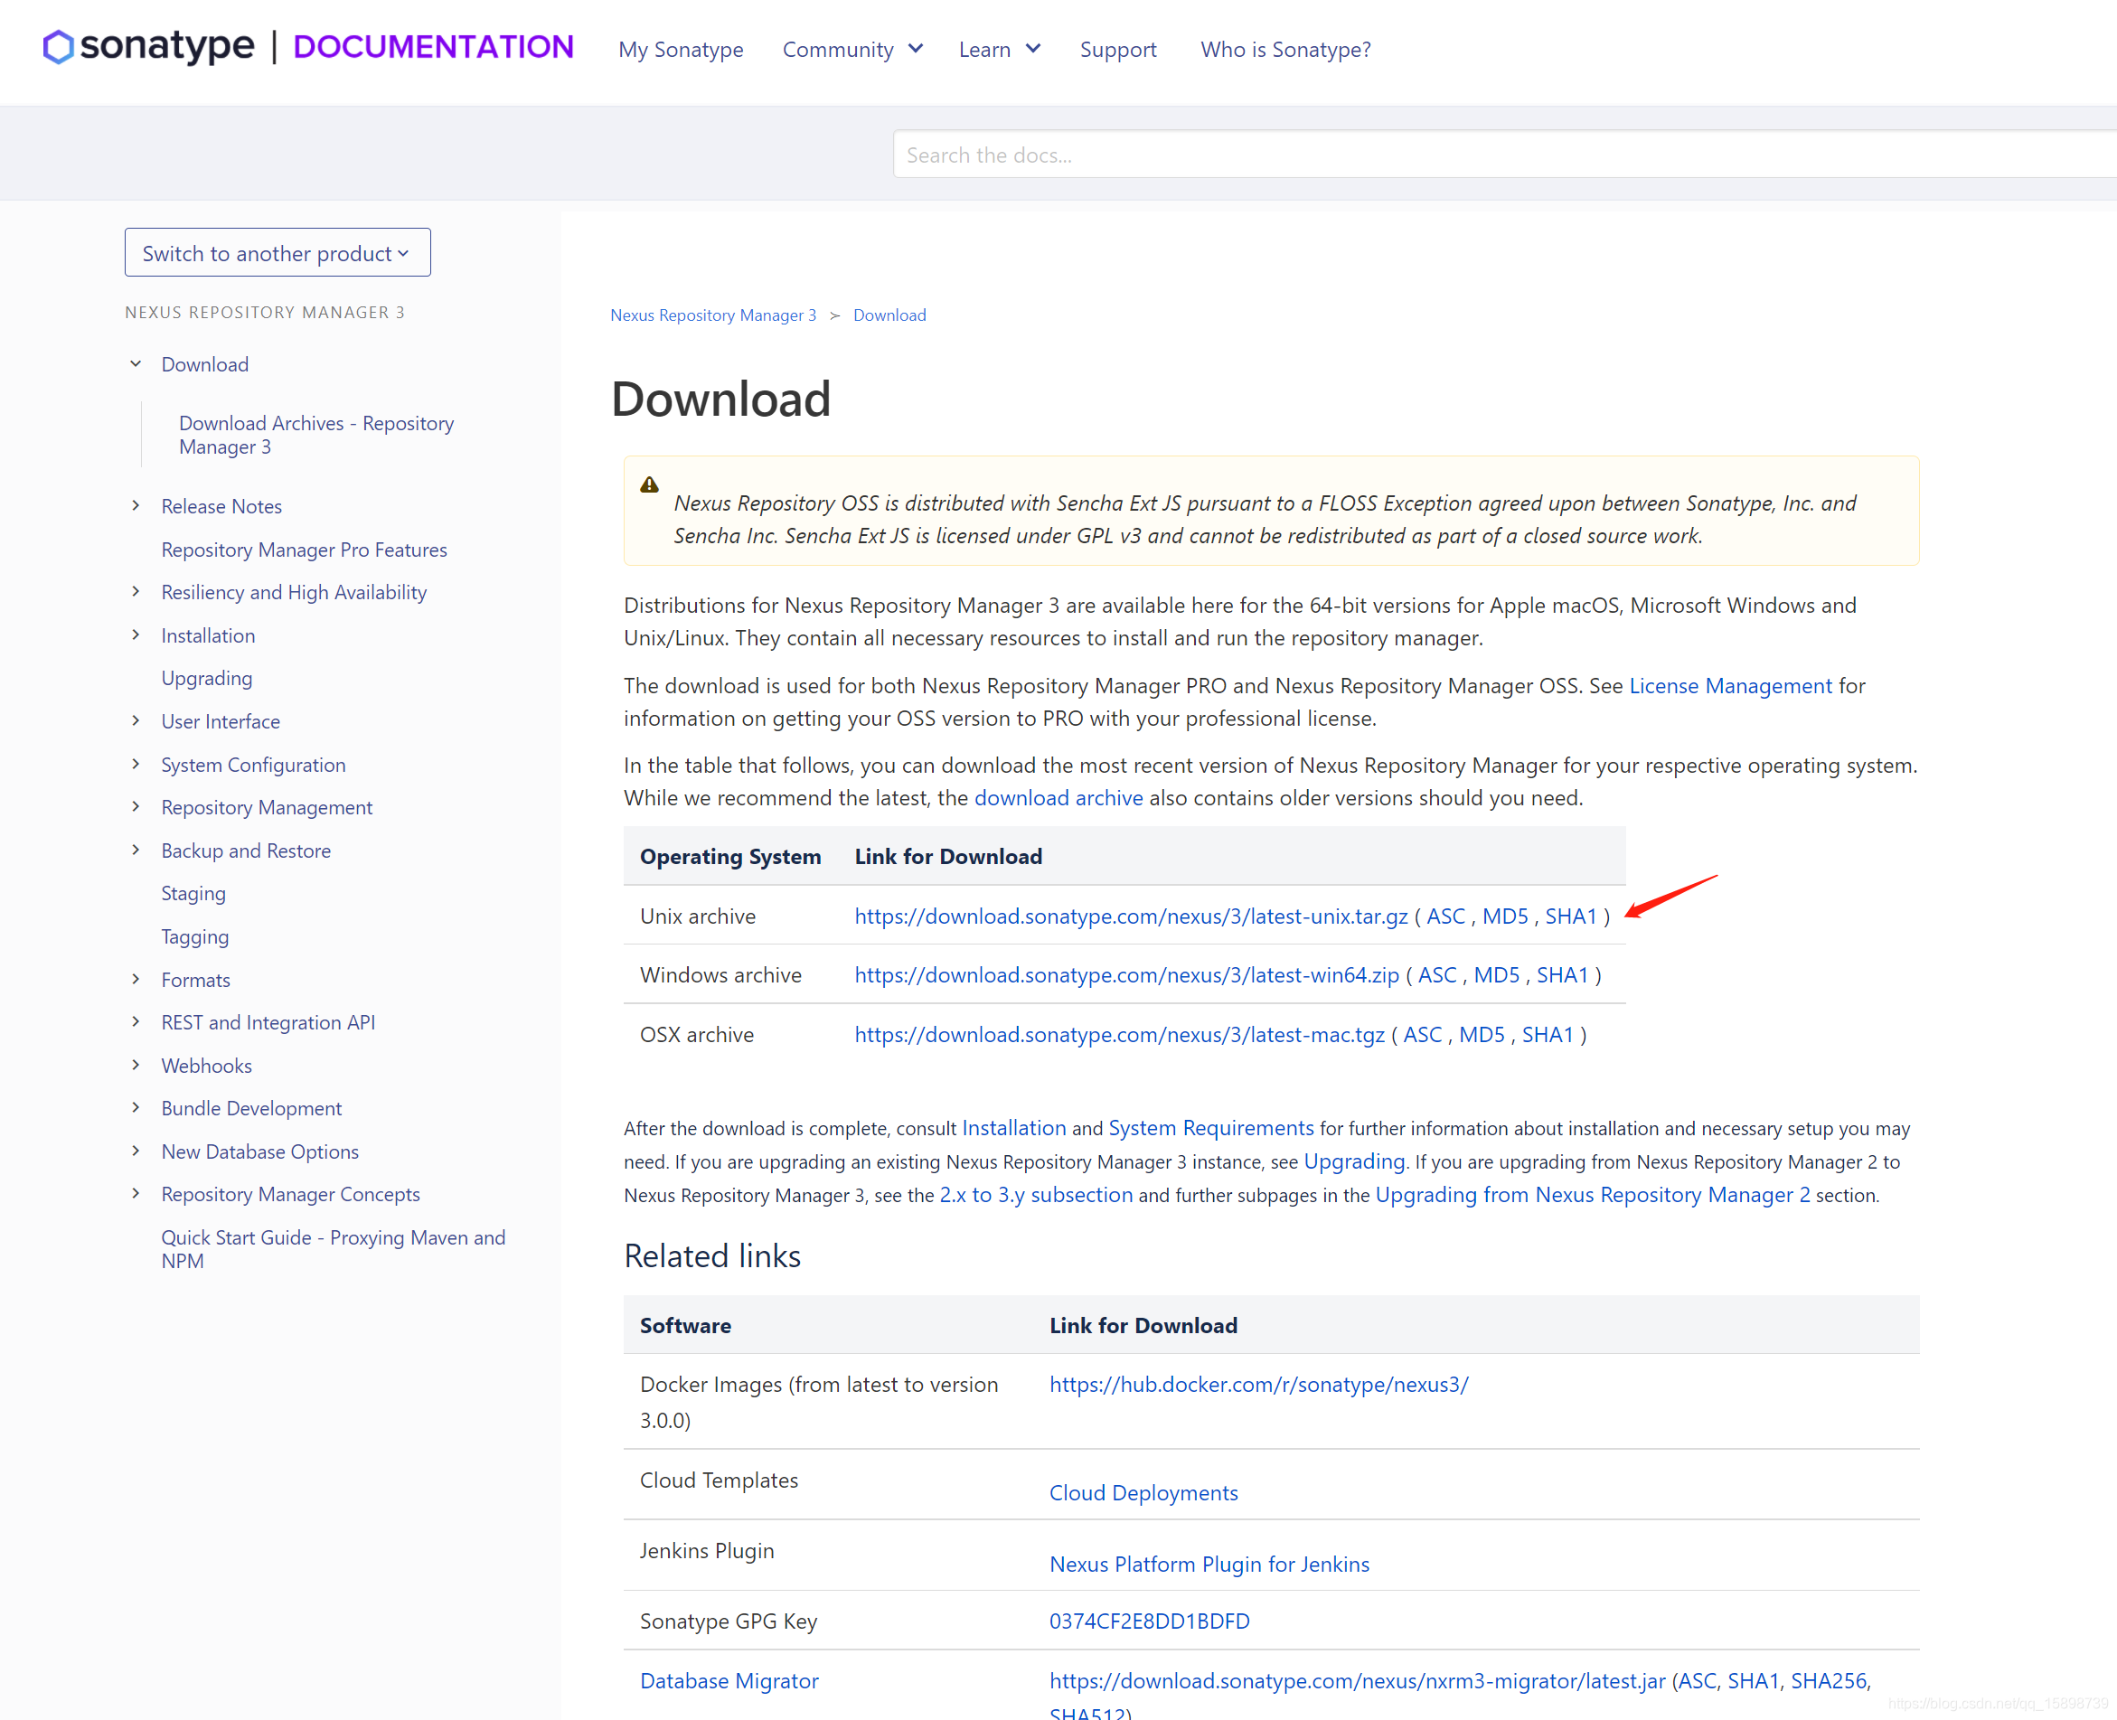This screenshot has width=2117, height=1720.
Task: Open the download archive link
Action: pyautogui.click(x=1058, y=797)
